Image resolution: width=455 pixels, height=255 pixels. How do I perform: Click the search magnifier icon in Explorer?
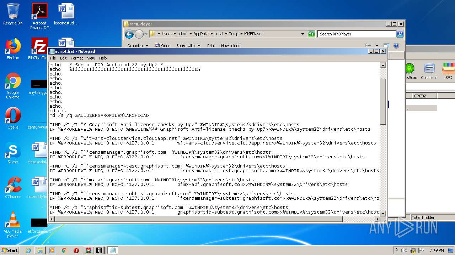click(400, 34)
